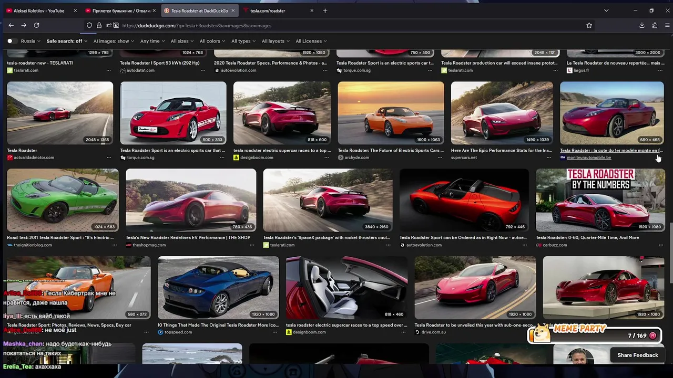Image resolution: width=673 pixels, height=378 pixels.
Task: Click the browser forward arrow
Action: click(24, 25)
